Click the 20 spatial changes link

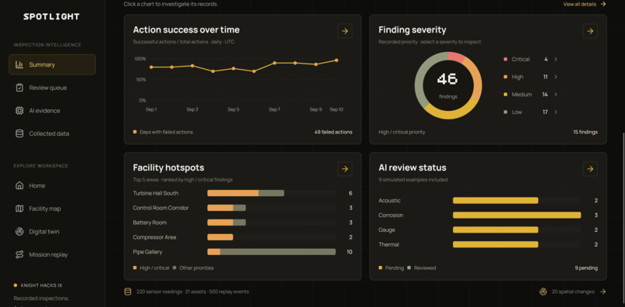[573, 291]
